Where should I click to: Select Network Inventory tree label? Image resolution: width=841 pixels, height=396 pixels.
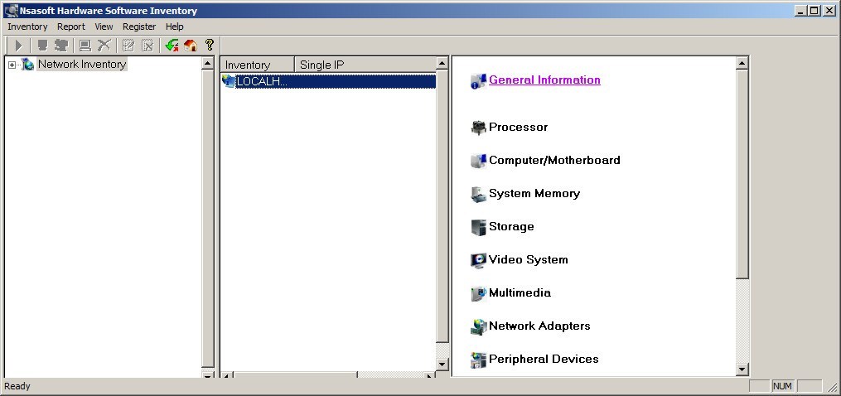[82, 65]
